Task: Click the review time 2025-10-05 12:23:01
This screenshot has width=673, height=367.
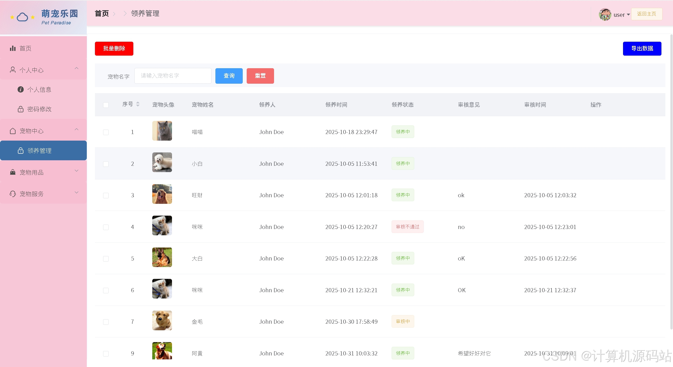Action: pos(550,227)
